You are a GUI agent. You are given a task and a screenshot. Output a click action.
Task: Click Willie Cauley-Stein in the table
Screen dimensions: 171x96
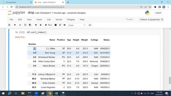point(46,61)
